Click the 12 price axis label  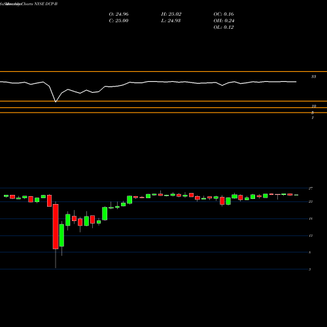(x=311, y=235)
